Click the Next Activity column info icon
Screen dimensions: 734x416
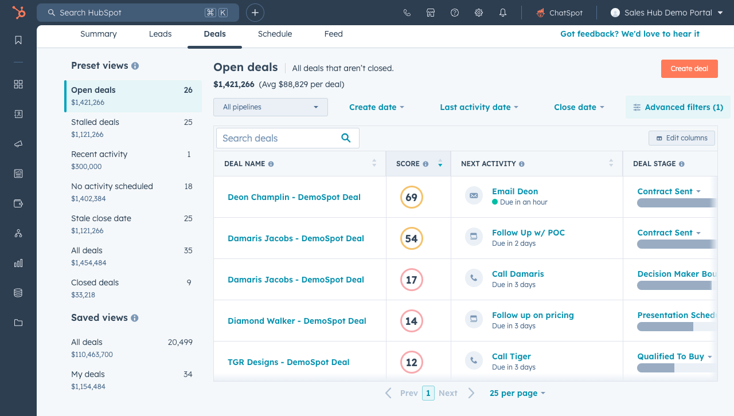[x=522, y=164]
